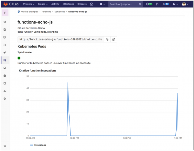
Task: Open Snippets scissors icon in the sidebar
Action: click(x=5, y=91)
